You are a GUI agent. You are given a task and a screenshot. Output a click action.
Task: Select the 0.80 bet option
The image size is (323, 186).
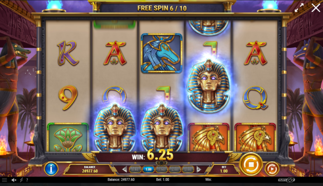(x=135, y=169)
